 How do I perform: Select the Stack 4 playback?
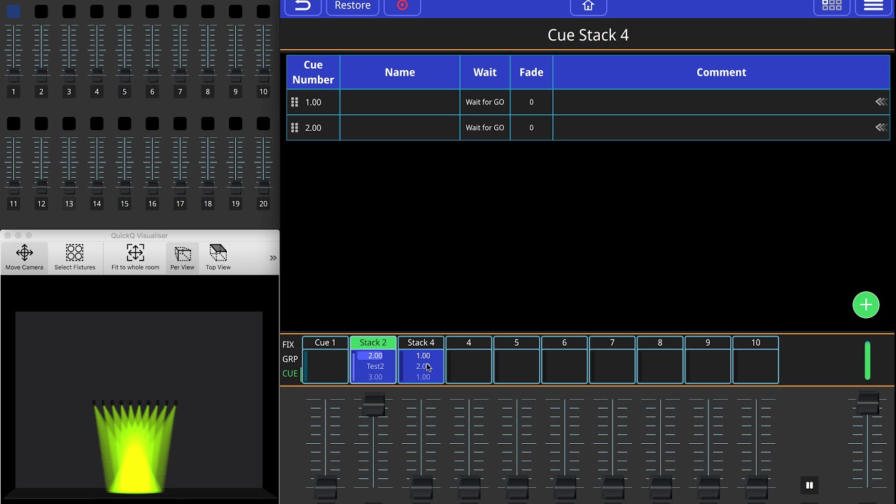421,360
